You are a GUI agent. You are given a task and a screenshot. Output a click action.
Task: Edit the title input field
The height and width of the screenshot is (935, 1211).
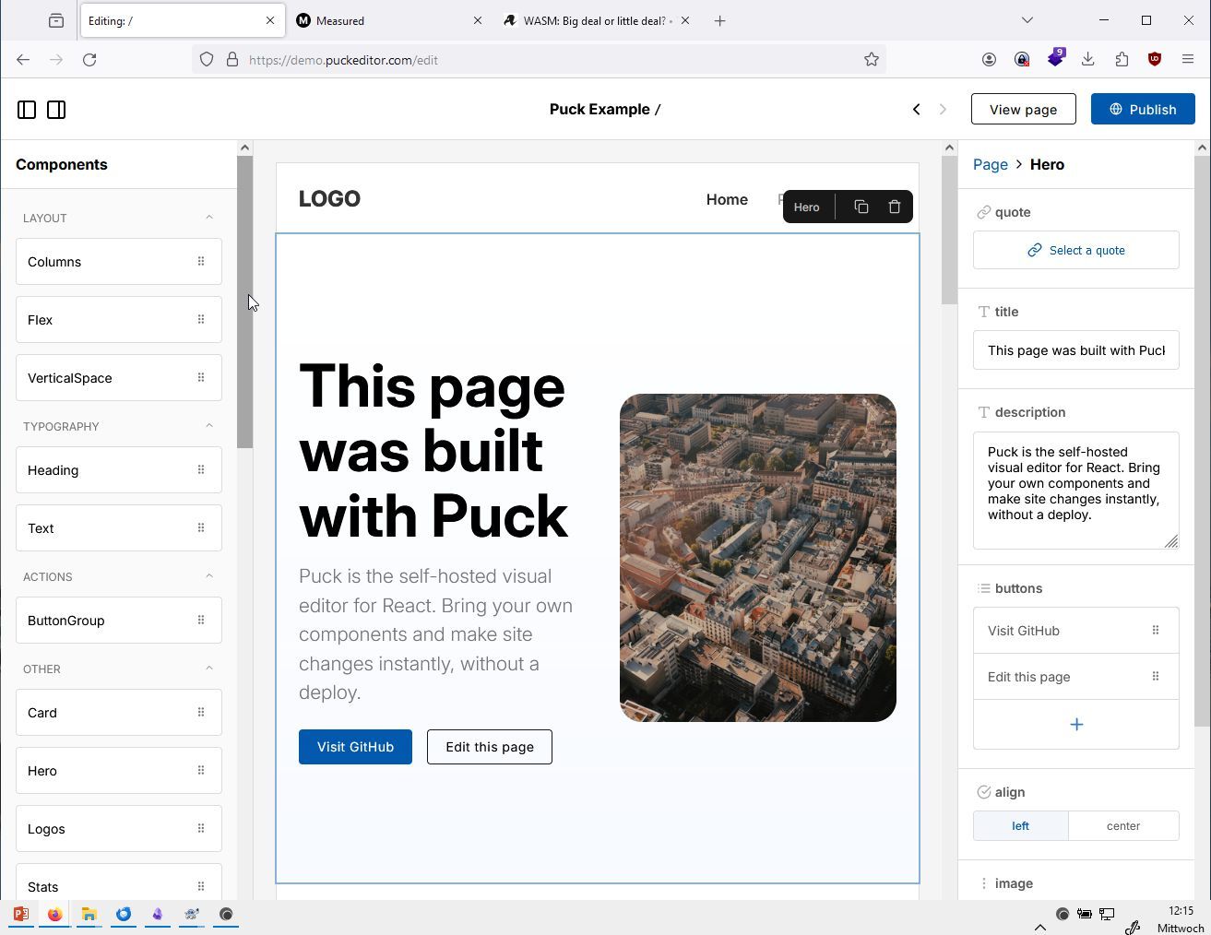tap(1076, 350)
